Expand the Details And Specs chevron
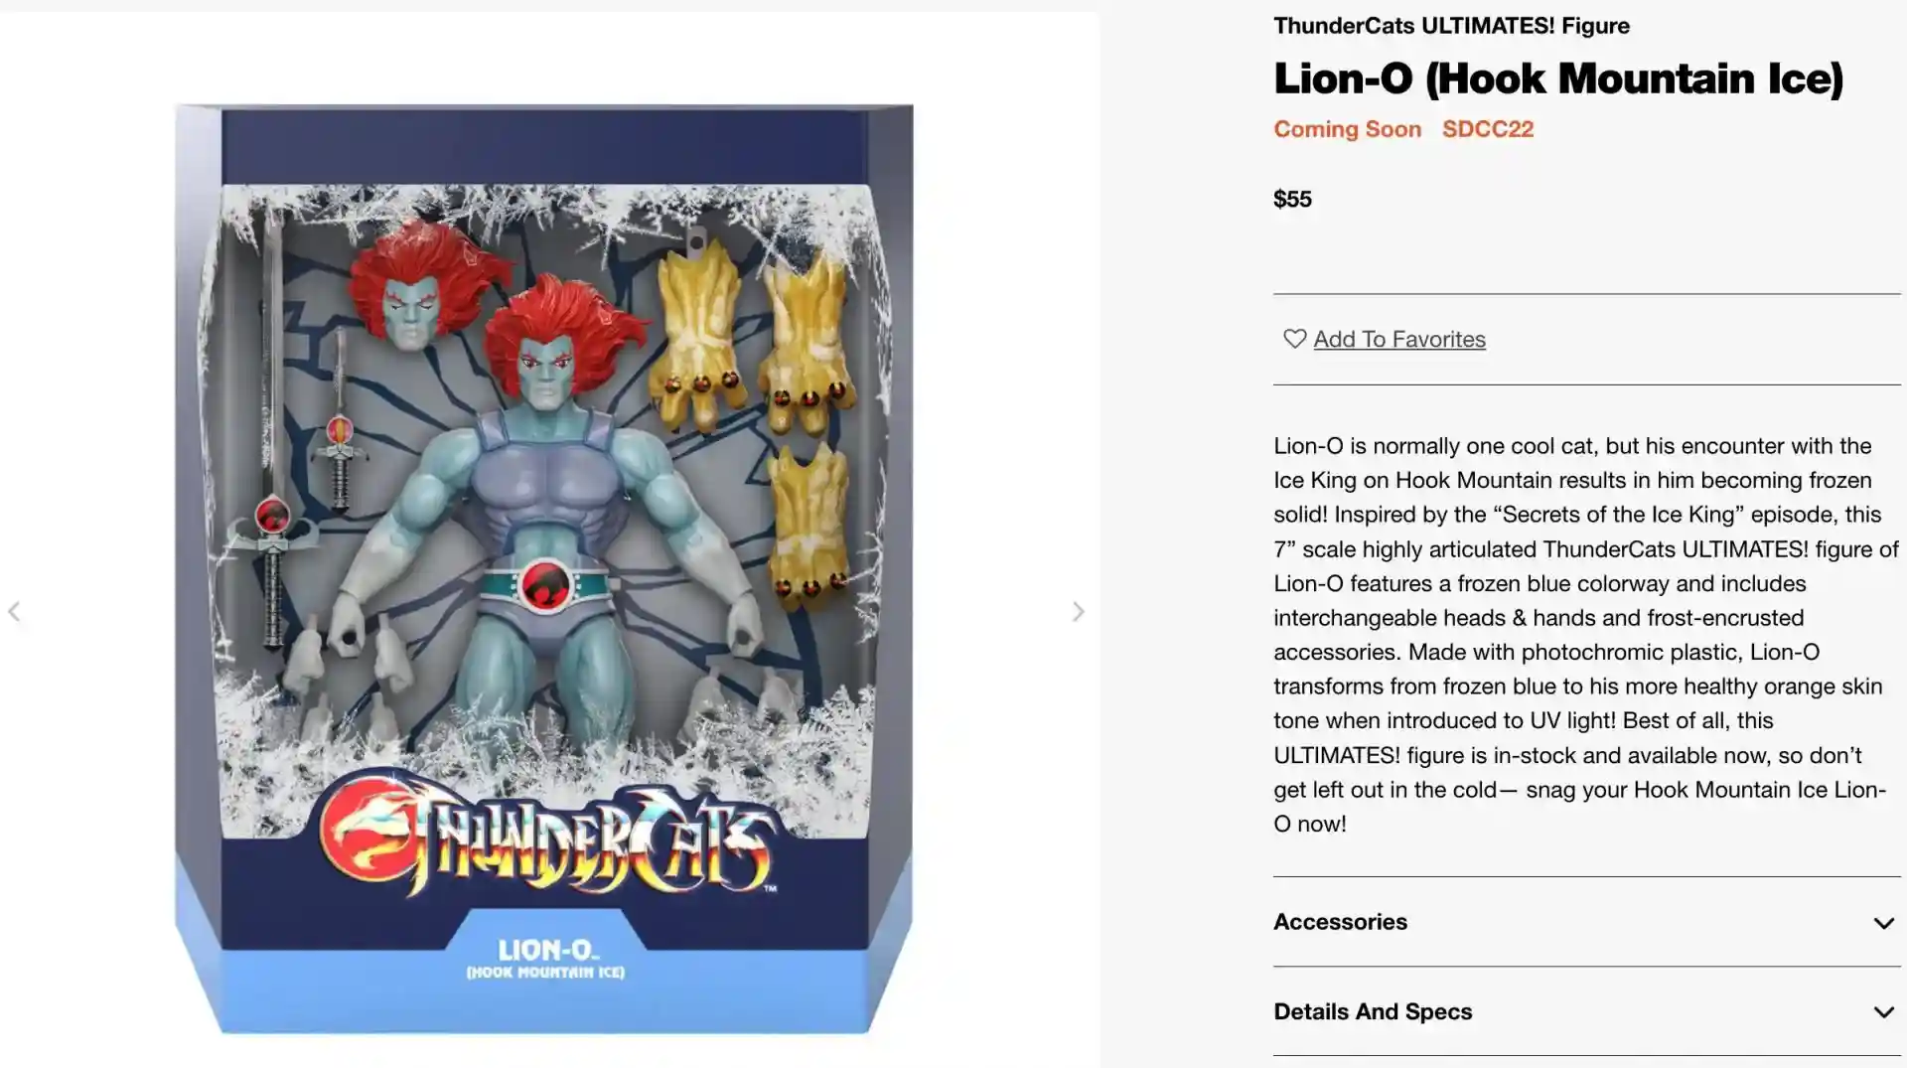This screenshot has width=1907, height=1068. click(1883, 1012)
